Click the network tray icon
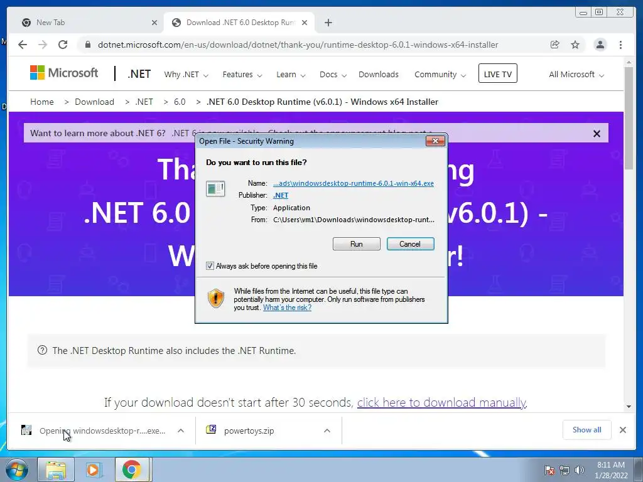 point(565,470)
